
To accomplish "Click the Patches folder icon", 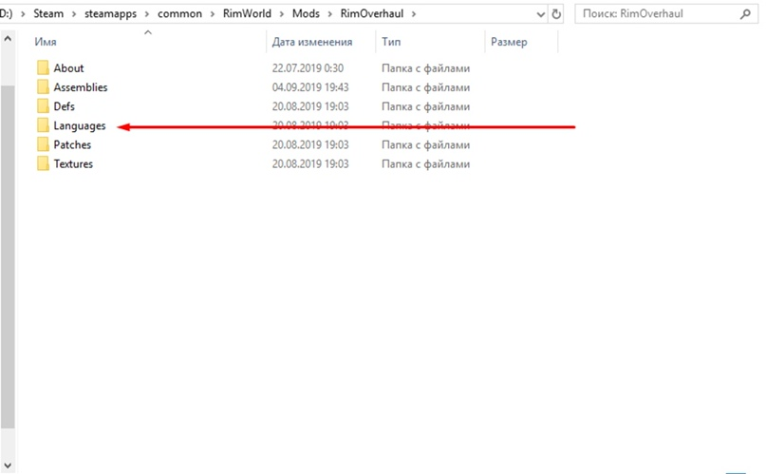I will pyautogui.click(x=43, y=144).
